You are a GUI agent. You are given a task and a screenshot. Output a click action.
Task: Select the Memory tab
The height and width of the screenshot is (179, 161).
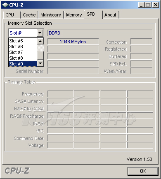74,15
